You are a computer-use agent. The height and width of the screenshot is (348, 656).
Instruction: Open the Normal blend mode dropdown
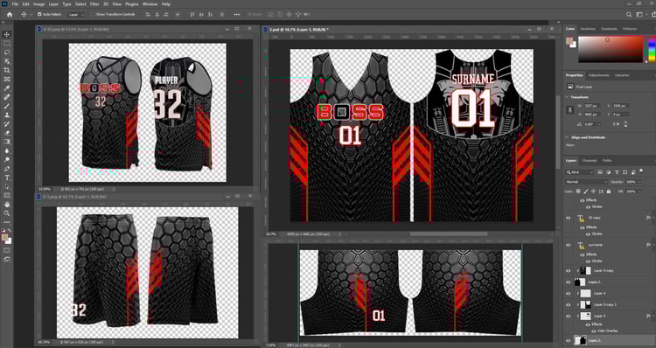tap(587, 182)
